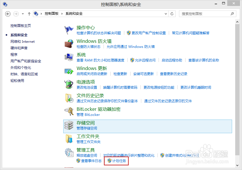Select 轻松使用 in sidebar
The width and height of the screenshot is (242, 170).
(17, 80)
